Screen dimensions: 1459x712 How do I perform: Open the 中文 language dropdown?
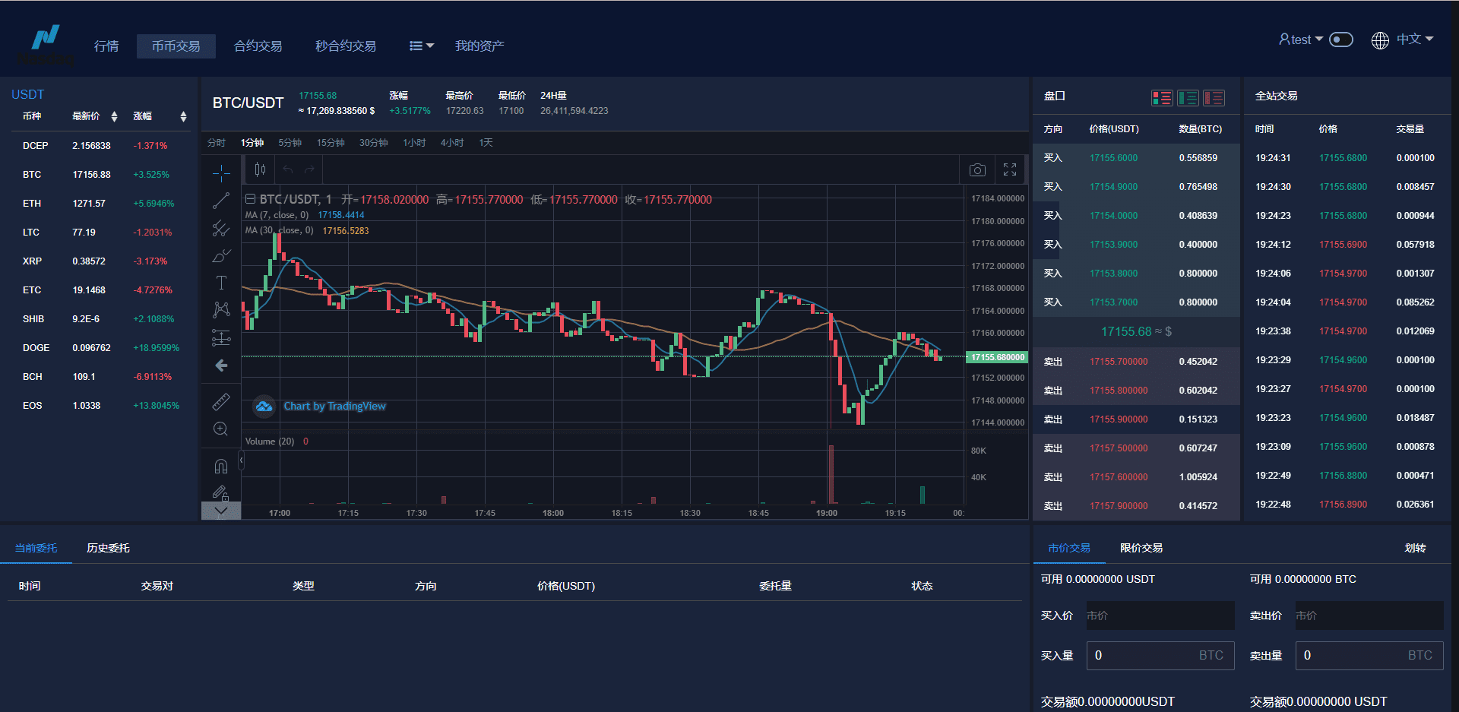(x=1403, y=40)
